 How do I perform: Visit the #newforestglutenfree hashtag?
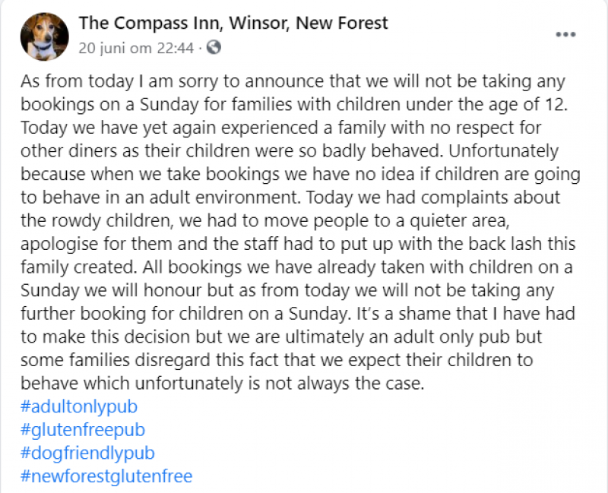click(x=106, y=476)
